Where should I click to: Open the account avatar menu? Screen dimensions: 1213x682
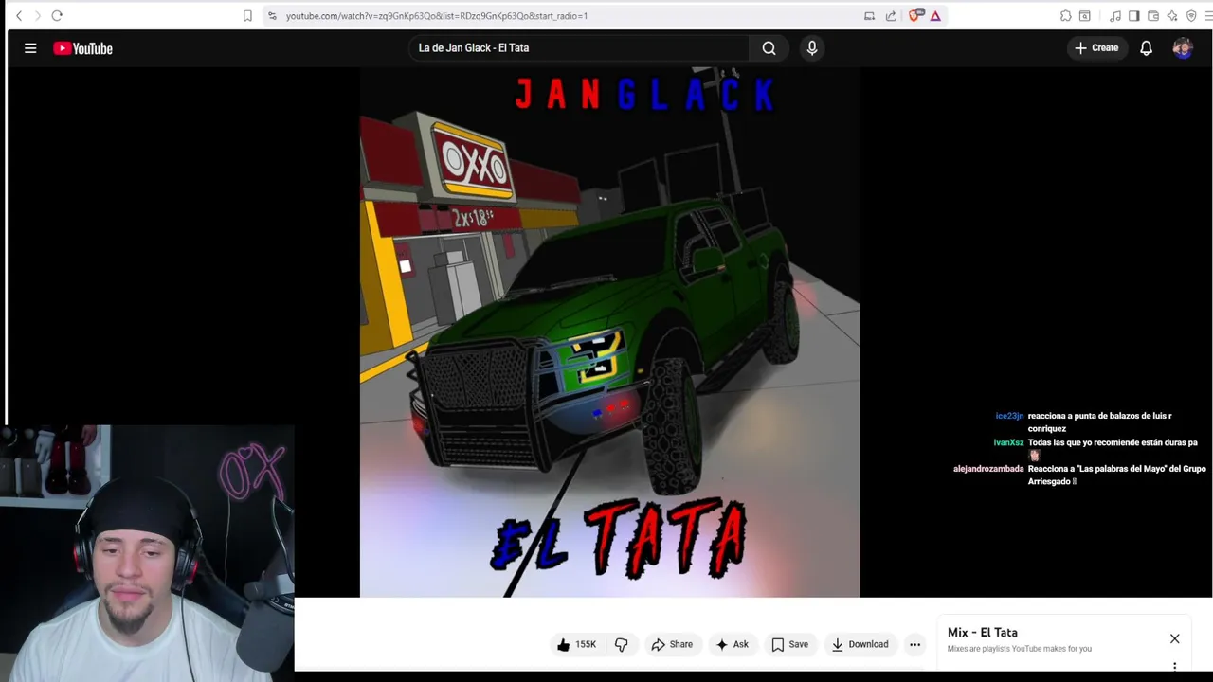point(1183,48)
